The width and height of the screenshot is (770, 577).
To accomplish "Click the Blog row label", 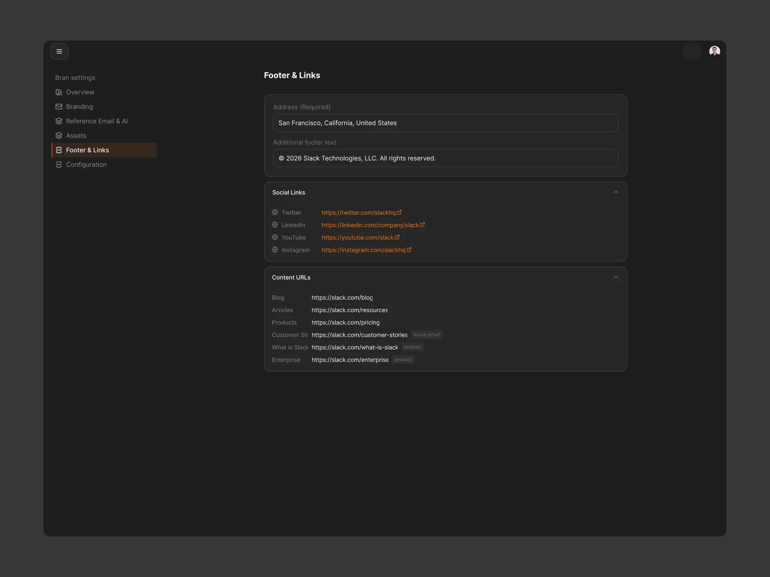I will [x=278, y=298].
